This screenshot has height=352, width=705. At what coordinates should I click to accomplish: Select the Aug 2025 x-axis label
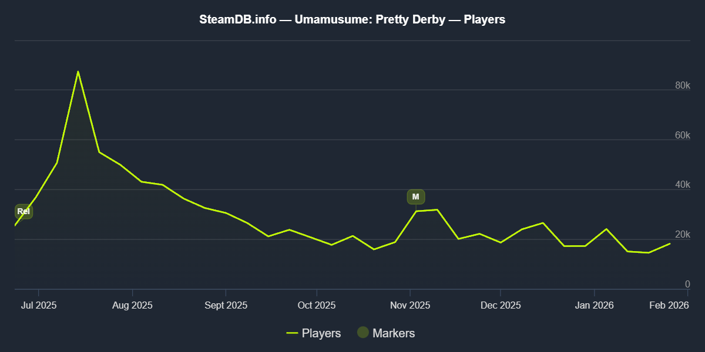click(132, 305)
